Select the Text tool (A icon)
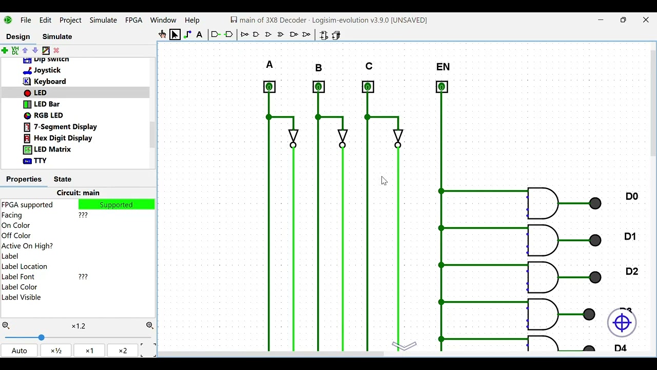Screen dimensions: 657x370 point(200,34)
